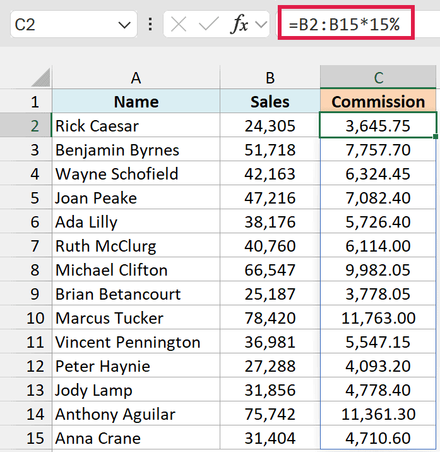Select the cell Michael Clifton
Viewport: 440px width, 452px height.
(136, 269)
